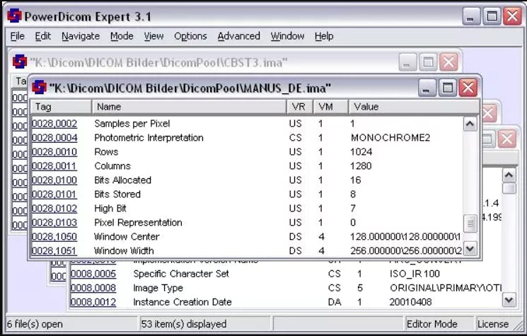Viewport: 527px width, 336px height.
Task: Select the Samples per Pixel name cell
Action: (x=132, y=124)
